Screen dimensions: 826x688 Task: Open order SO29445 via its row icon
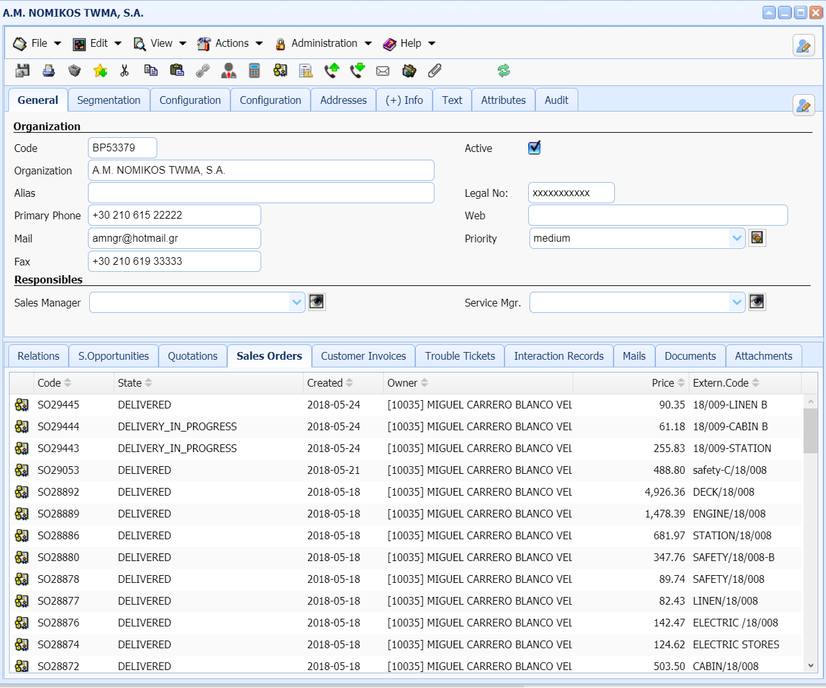(x=22, y=405)
